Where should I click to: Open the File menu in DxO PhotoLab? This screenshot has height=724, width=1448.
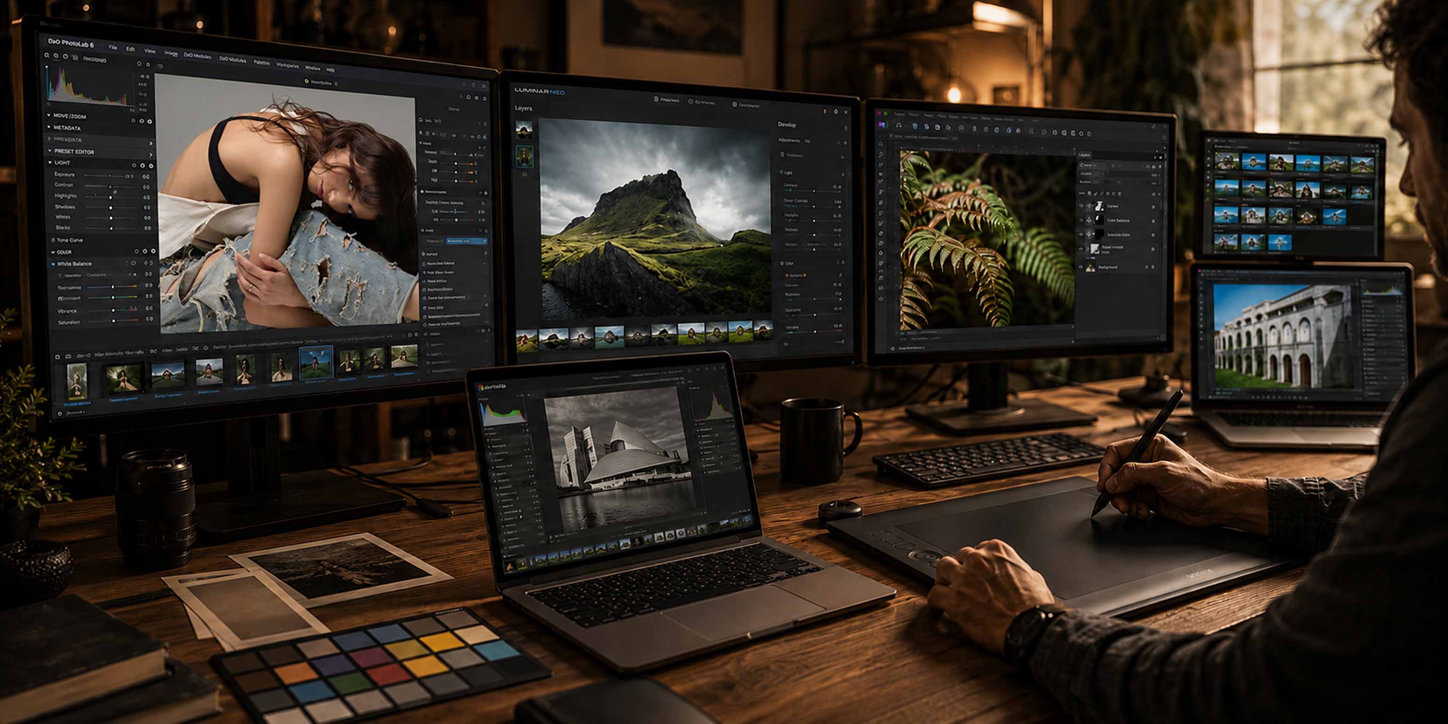point(113,48)
